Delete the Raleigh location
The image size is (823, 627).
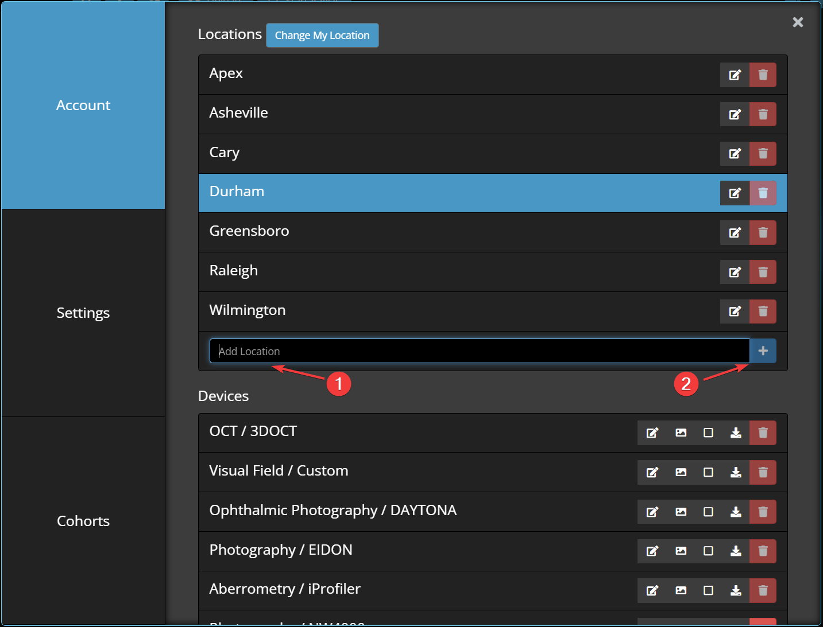(x=763, y=272)
